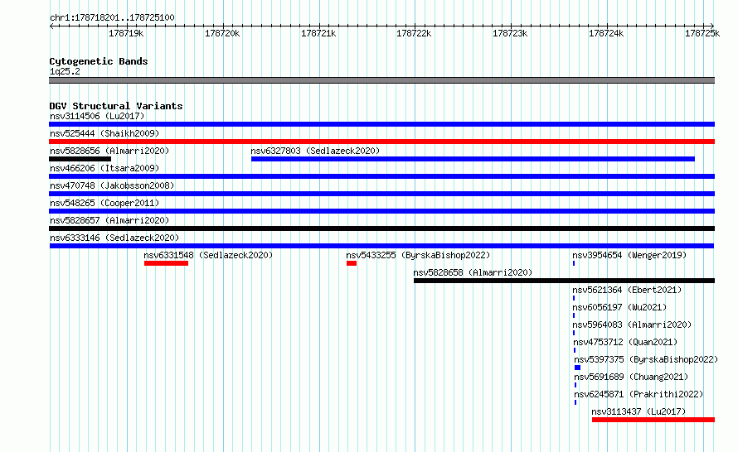738x452 pixels.
Task: Open nsv5828657 (Almarri2020) label
Action: pos(109,220)
